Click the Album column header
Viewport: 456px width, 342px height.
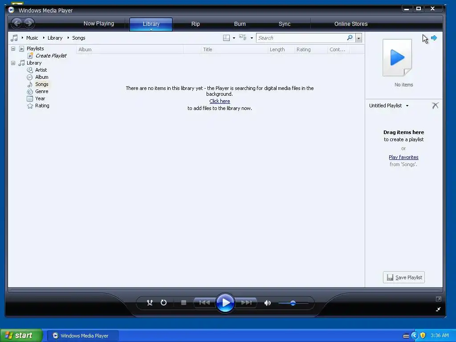[x=130, y=49]
